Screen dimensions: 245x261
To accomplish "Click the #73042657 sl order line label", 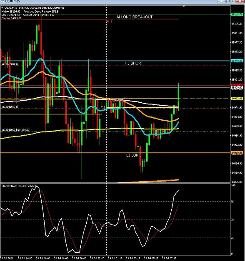I will click(x=10, y=106).
